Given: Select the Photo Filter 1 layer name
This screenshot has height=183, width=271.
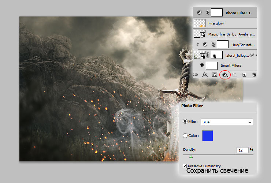Looking at the screenshot, I should pos(238,13).
